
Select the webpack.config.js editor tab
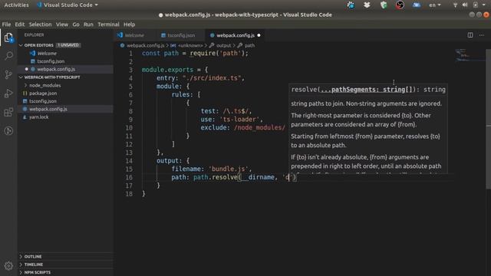coord(236,35)
